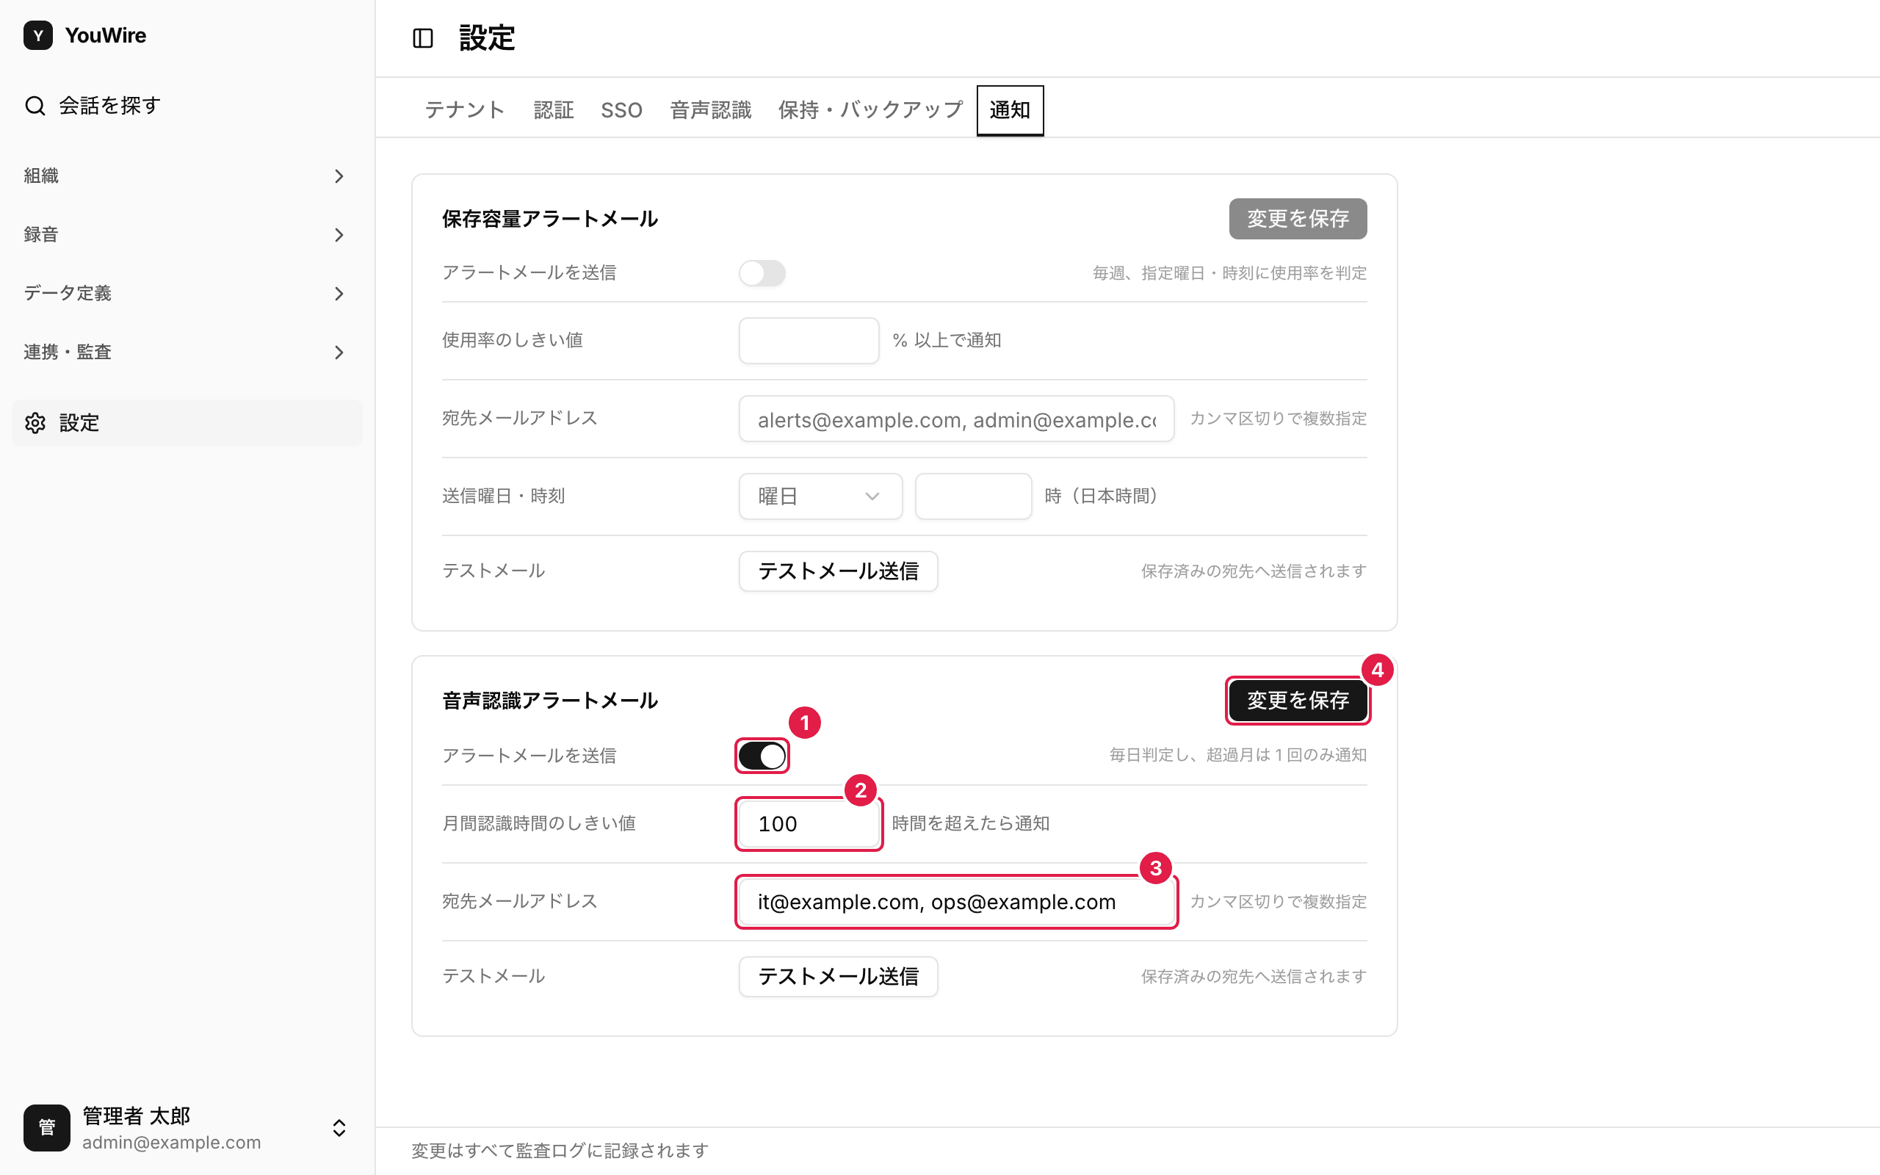Enable storage capacity alert mail toggle

point(762,273)
